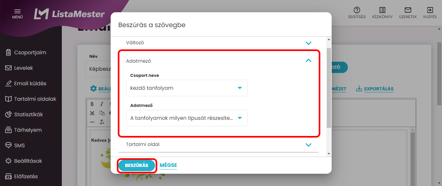Open the Csoport neve dropdown
Viewport: 442px width, 186px height.
[x=187, y=88]
